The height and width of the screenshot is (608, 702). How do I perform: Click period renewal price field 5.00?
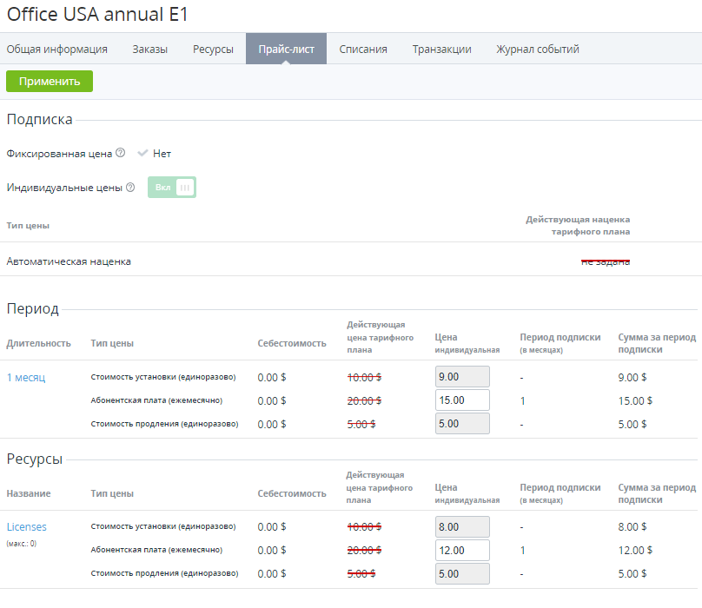tap(462, 423)
